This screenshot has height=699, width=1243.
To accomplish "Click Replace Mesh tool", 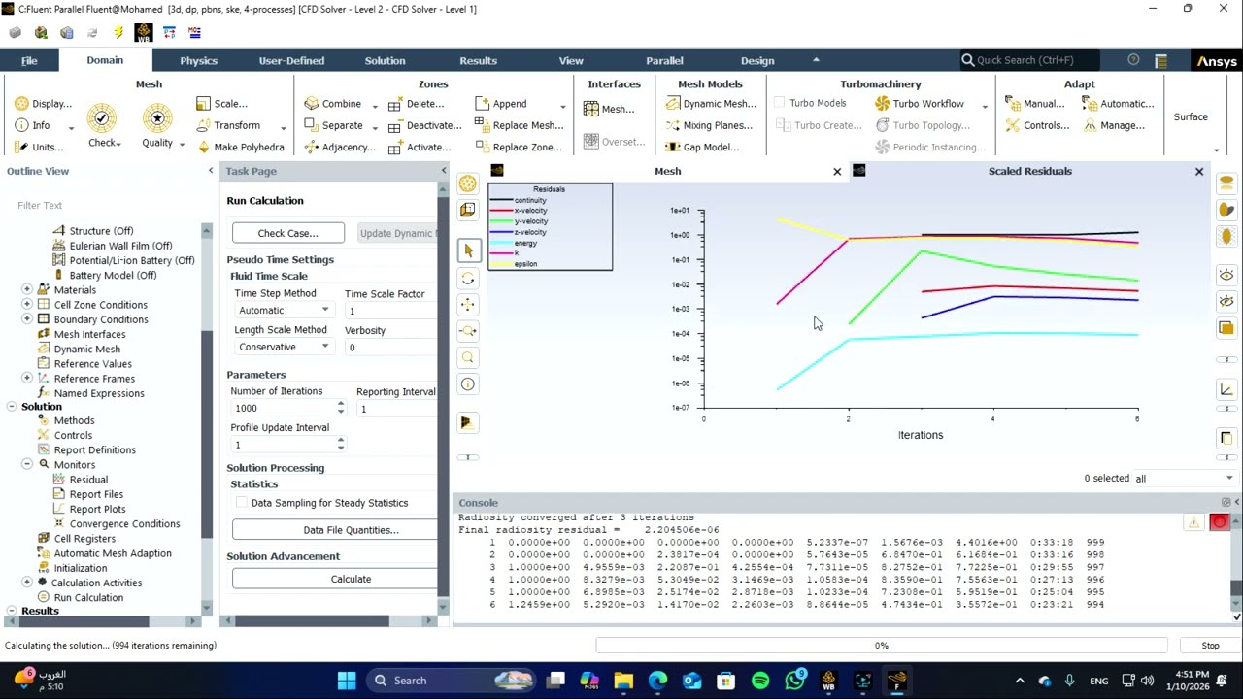I will coord(520,125).
